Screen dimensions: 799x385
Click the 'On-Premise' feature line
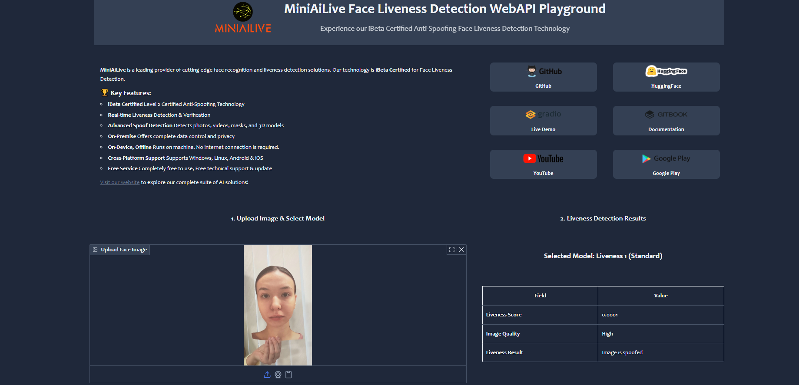point(171,136)
